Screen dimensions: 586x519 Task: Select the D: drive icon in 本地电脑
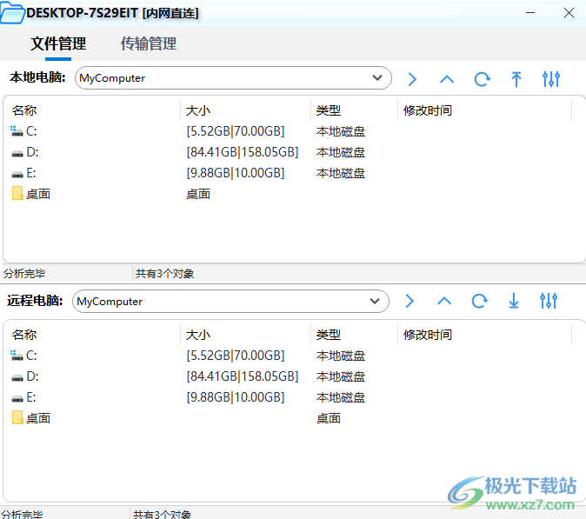tap(17, 153)
